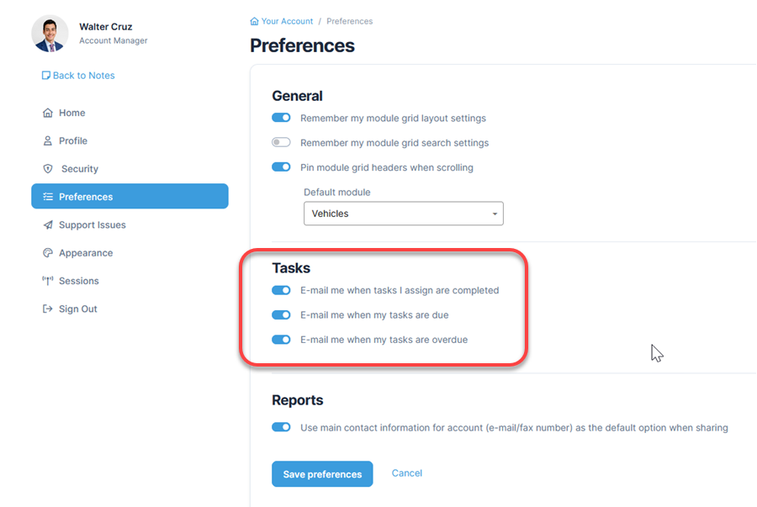Image resolution: width=757 pixels, height=507 pixels.
Task: Turn off e-mail when tasks are overdue
Action: tap(281, 340)
